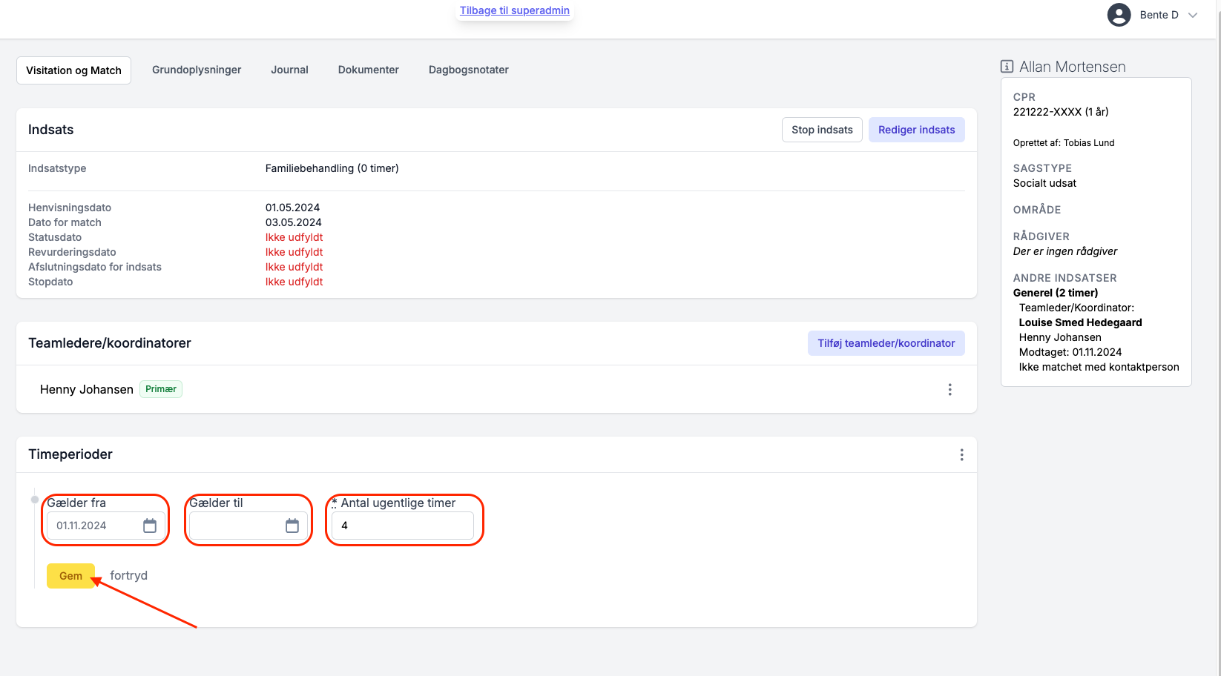Click the Stop indsats button
1221x676 pixels.
[x=822, y=130]
